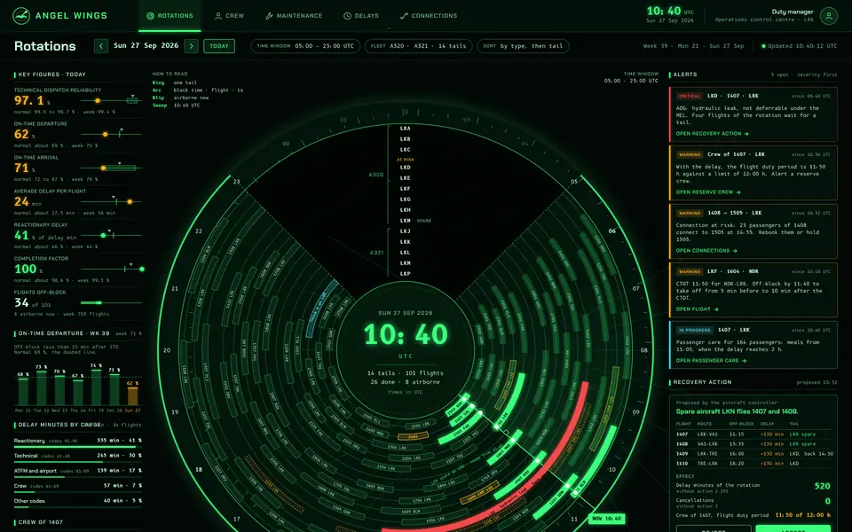
Task: Click the amber 2404 flight arc
Action: tap(413, 436)
